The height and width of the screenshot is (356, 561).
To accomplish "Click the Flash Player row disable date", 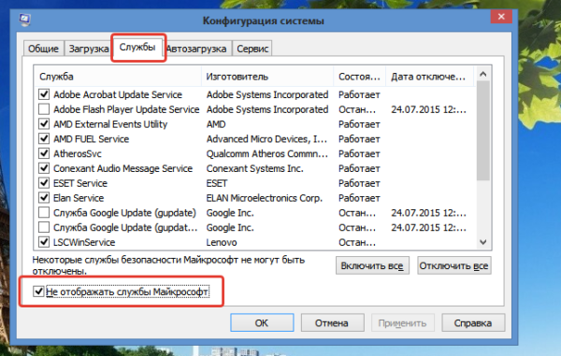I will pos(428,109).
